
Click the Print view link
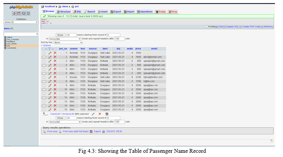pyautogui.click(x=52, y=131)
